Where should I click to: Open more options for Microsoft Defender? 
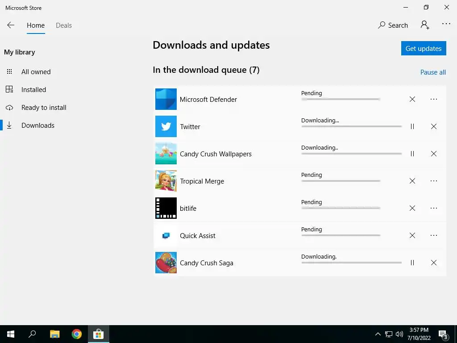(434, 99)
